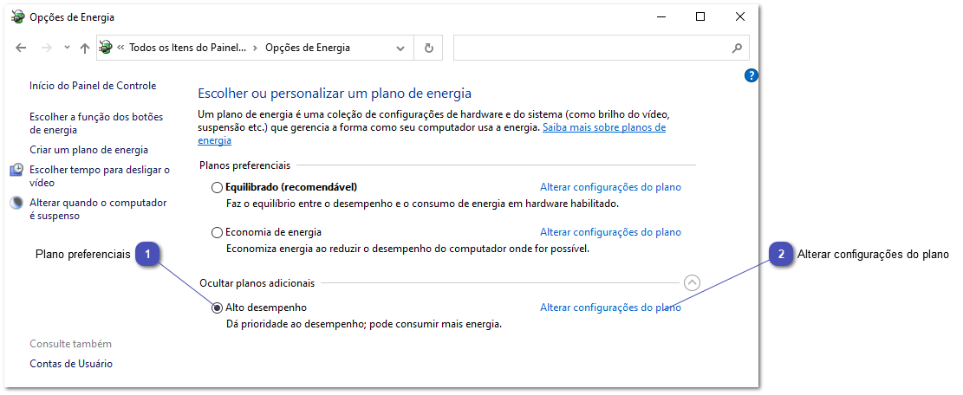Open Alterar configurações for Equilibrado plan
Viewport: 963px width, 395px height.
click(610, 187)
